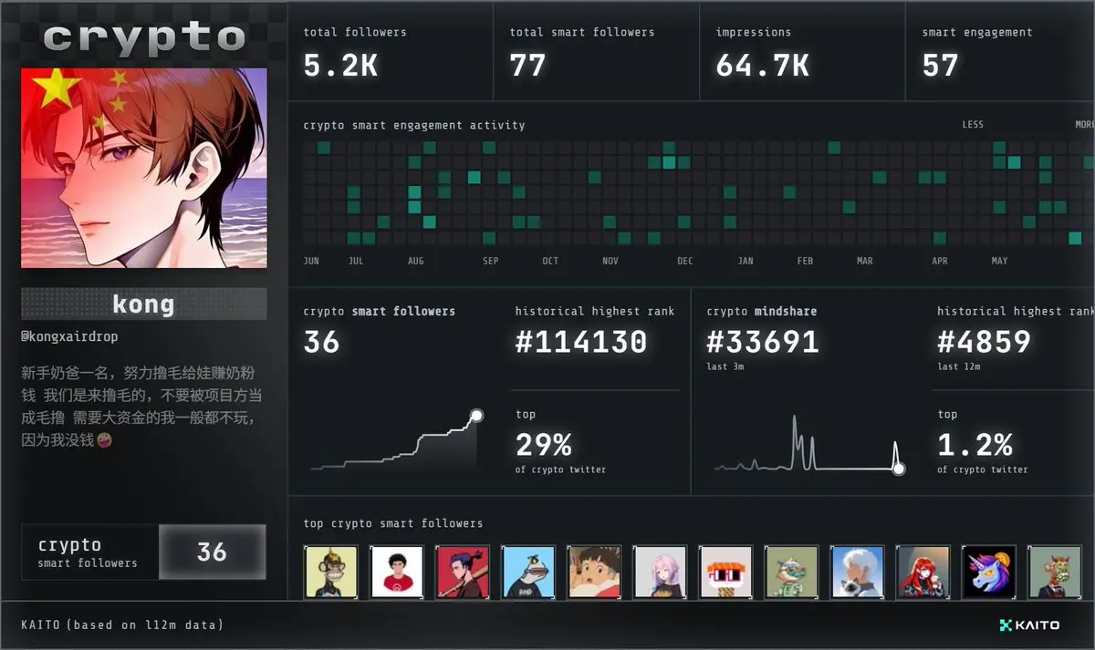The height and width of the screenshot is (650, 1095).
Task: Click the Kaito logo in footer
Action: point(1029,625)
